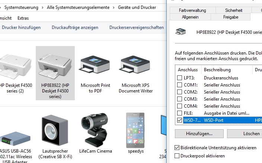Select 'Ausgabe in Datei uml...' row
This screenshot has width=262, height=163.
click(227, 113)
